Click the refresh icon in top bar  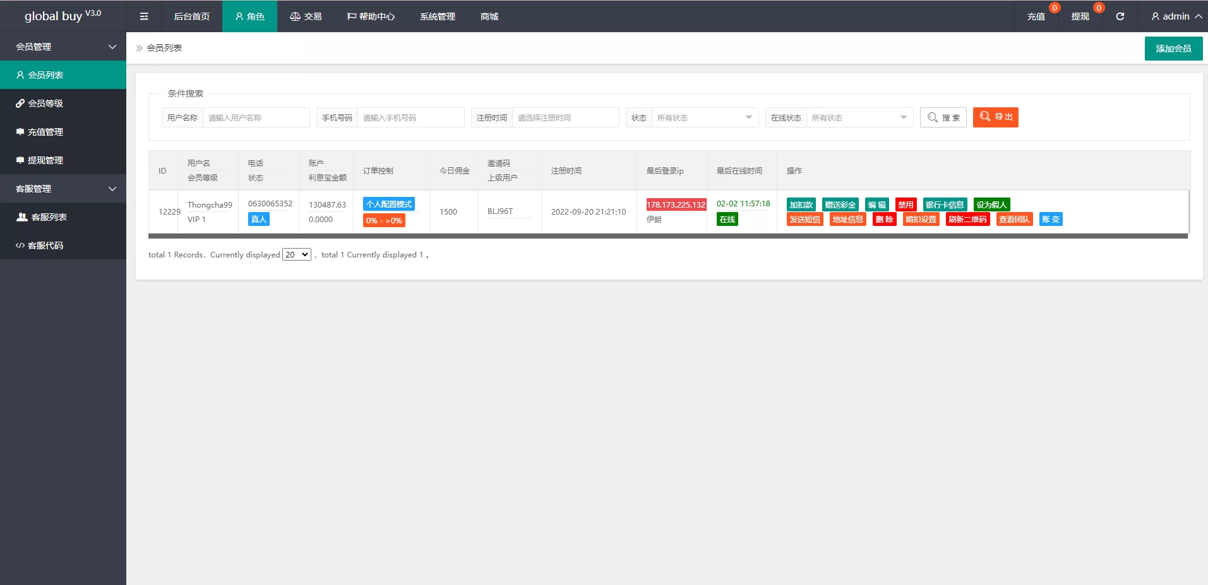point(1120,16)
